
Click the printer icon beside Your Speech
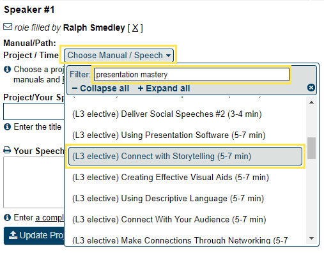pos(7,150)
